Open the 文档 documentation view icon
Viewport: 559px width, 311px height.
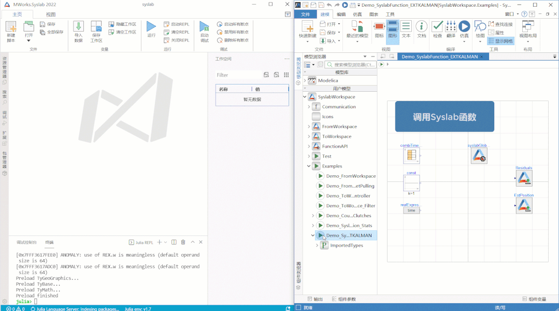coord(421,26)
